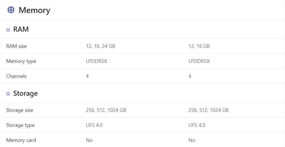Select the first device's LPDDR5X value
Image resolution: width=285 pixels, height=147 pixels.
pos(97,61)
